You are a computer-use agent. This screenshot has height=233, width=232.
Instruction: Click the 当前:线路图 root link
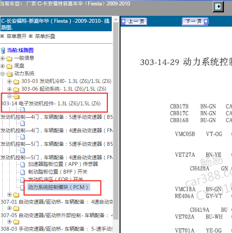[x=20, y=50]
